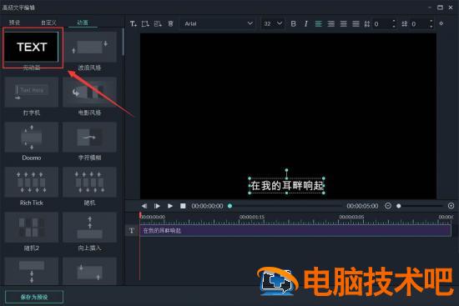Select the TEXT no-animation preset
Screen dimensions: 459x306
(x=32, y=47)
